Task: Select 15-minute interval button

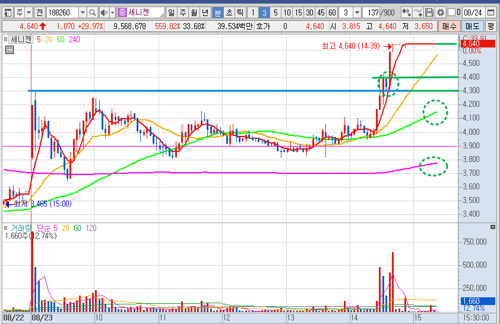Action: click(298, 12)
